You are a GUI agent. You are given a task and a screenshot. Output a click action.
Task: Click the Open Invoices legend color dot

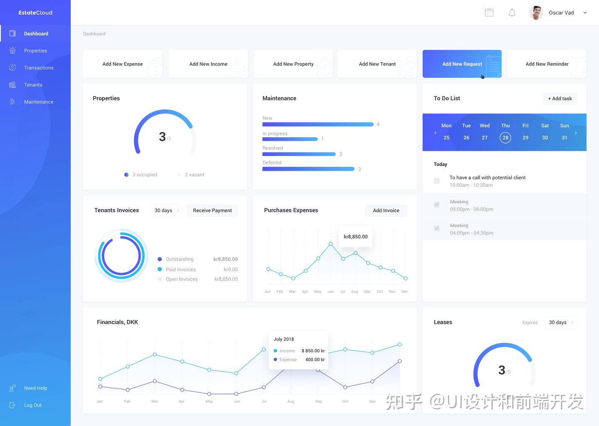(x=160, y=279)
